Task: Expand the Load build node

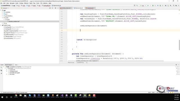Action: click(x=7, y=70)
